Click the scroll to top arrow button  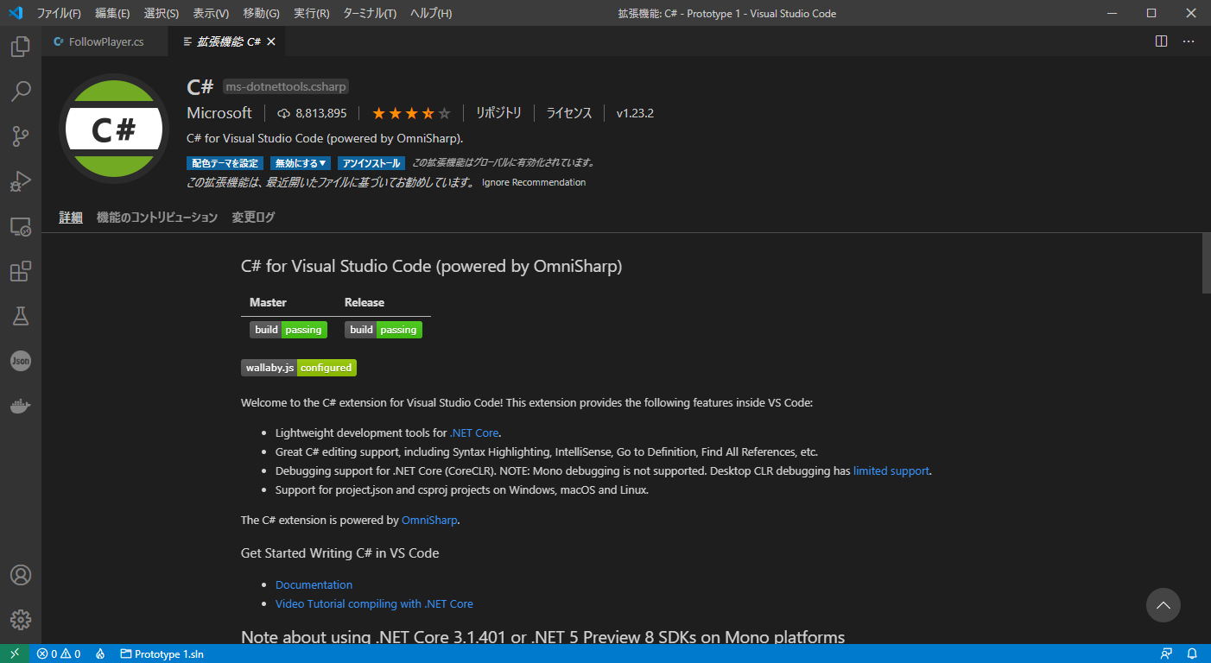1163,605
